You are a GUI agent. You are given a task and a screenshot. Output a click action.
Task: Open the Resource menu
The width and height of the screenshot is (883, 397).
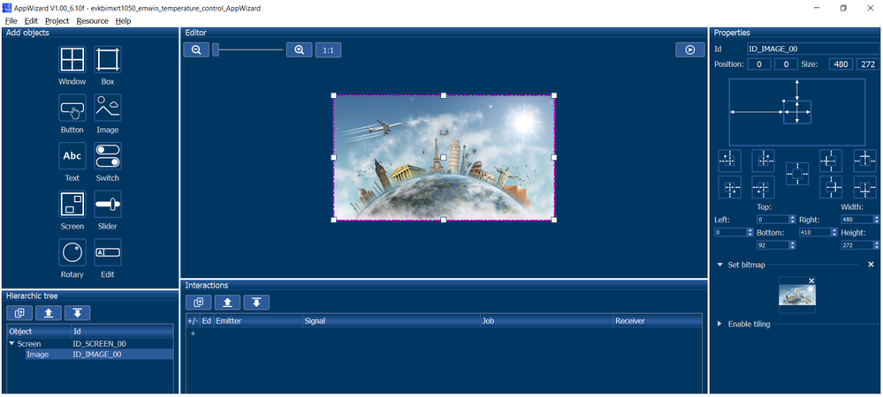92,21
